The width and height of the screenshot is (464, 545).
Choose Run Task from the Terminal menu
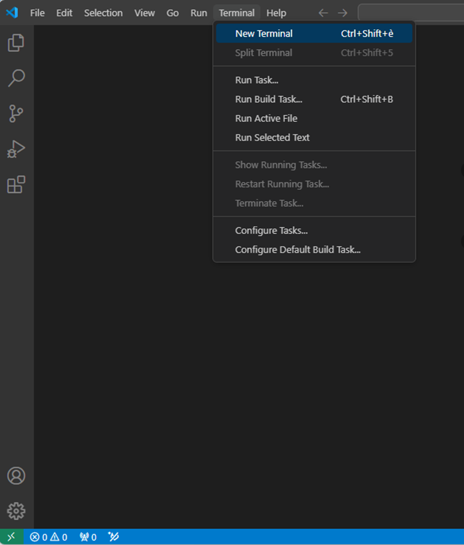[x=256, y=80]
